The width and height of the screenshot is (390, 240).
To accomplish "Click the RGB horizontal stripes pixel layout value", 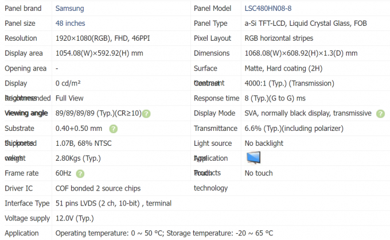I will pyautogui.click(x=279, y=38).
